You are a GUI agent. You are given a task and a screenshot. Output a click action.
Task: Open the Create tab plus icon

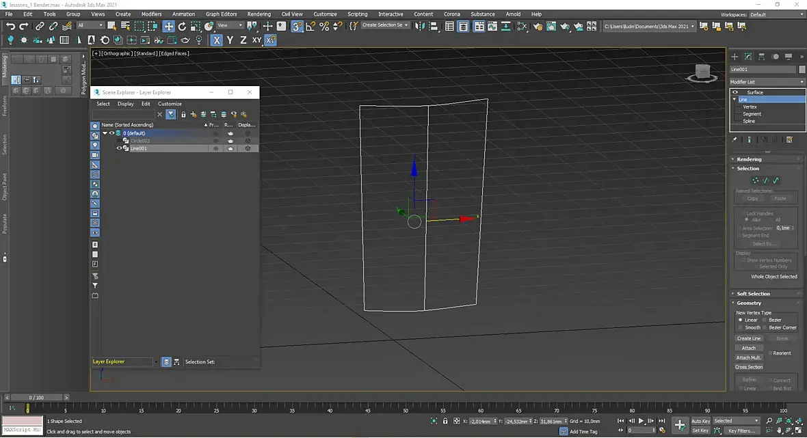point(735,57)
